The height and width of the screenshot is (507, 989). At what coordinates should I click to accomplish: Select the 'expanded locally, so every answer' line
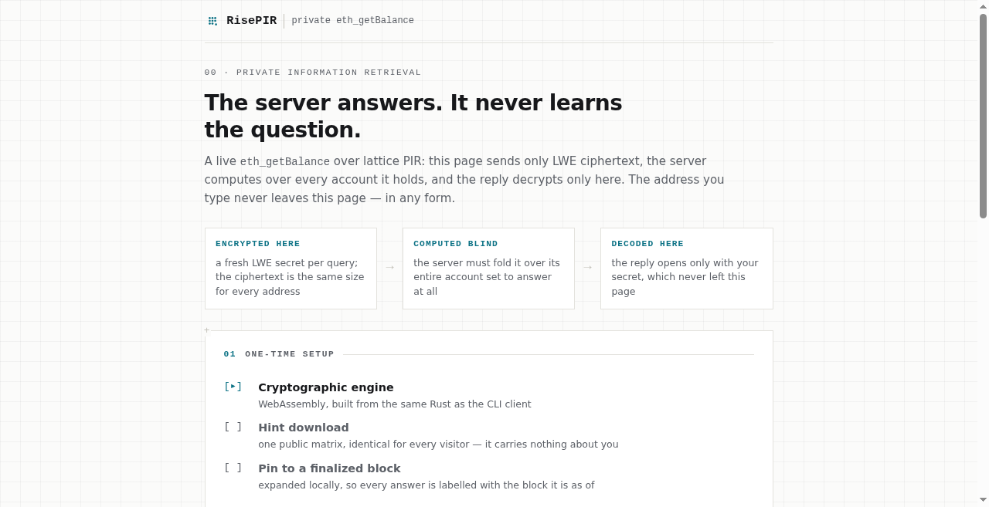click(x=427, y=485)
